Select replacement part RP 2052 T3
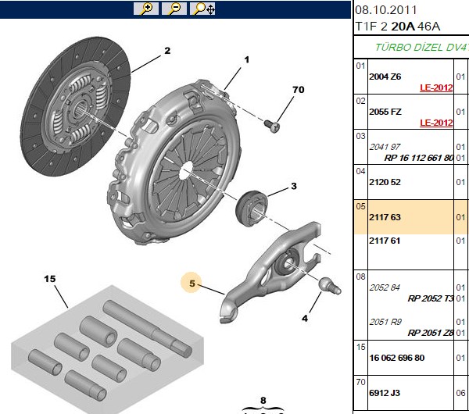This screenshot has height=414, width=469. tap(431, 298)
